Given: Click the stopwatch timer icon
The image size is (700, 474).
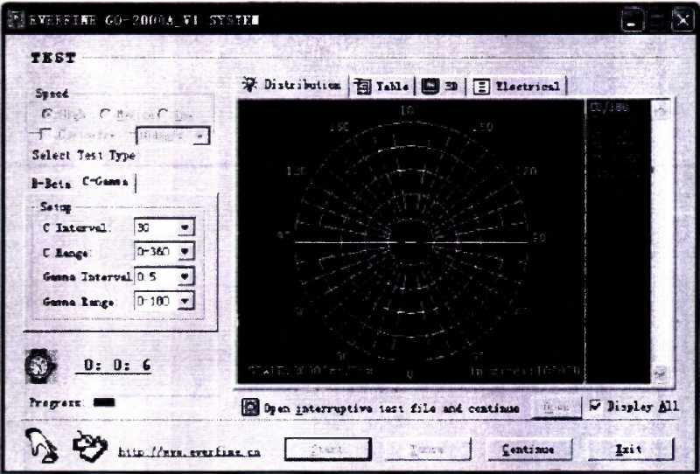Looking at the screenshot, I should [40, 366].
